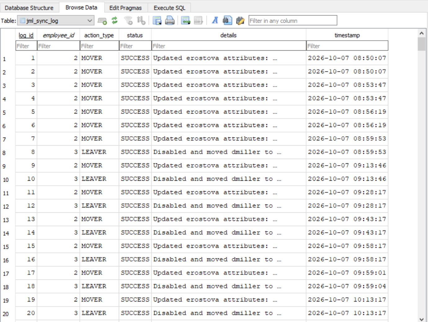This screenshot has width=428, height=322.
Task: Sort by the timestamp column header
Action: click(x=347, y=35)
